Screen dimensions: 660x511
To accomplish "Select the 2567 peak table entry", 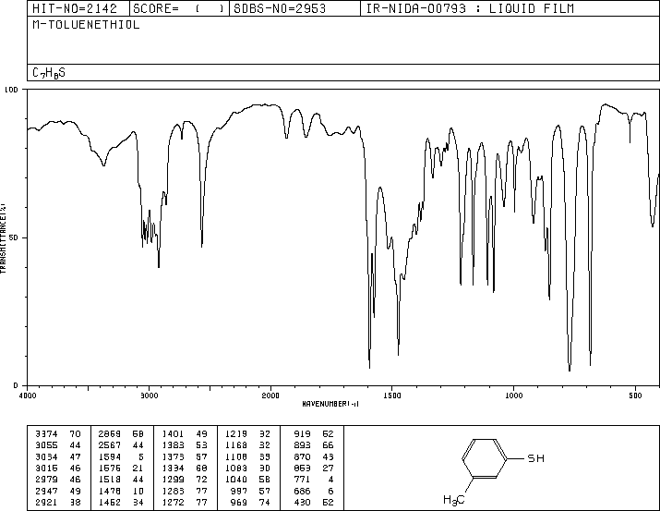I will pos(121,445).
